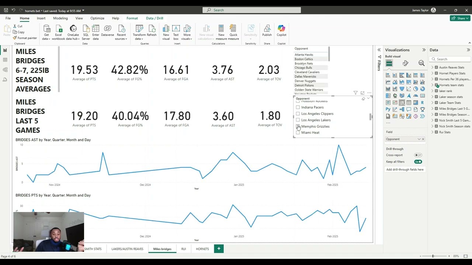Add a new report page
This screenshot has height=265, width=472.
pyautogui.click(x=219, y=249)
